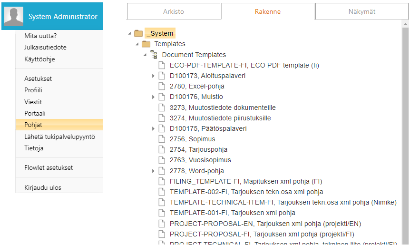Switch to the Arkisto tab
410x245 pixels.
173,11
